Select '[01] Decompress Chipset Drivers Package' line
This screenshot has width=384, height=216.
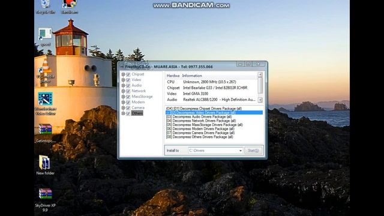[214, 108]
